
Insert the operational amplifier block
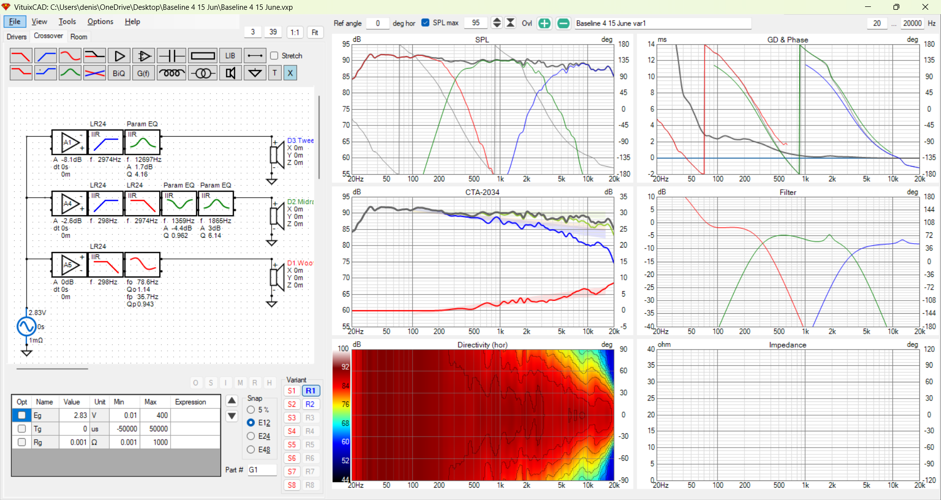(x=144, y=56)
